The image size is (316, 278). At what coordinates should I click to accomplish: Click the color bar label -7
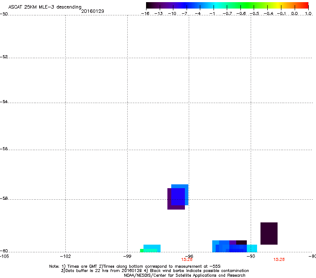coord(185,14)
